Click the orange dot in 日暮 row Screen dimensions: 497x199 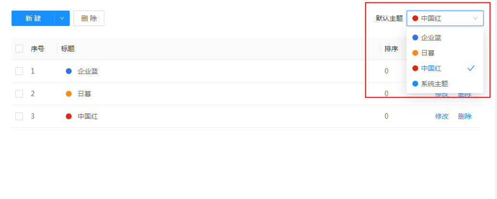pyautogui.click(x=69, y=94)
